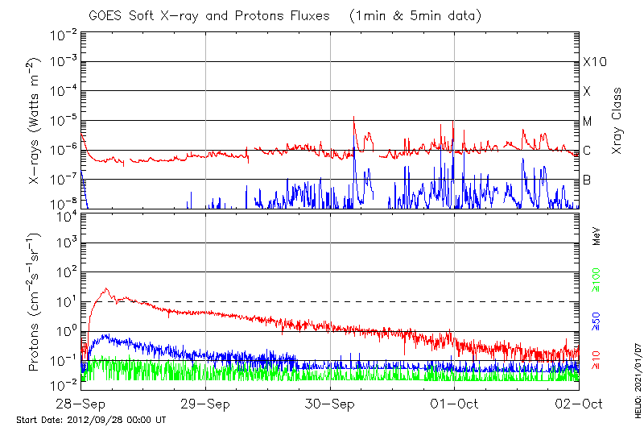Click the red proton flux peak on 28-Sep

click(105, 290)
